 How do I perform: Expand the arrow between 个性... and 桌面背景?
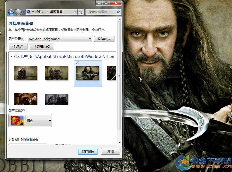click(x=47, y=12)
